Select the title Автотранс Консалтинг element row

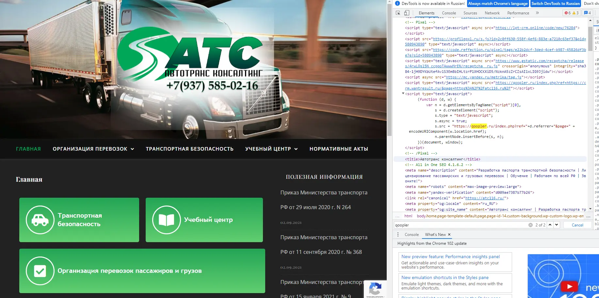point(490,159)
